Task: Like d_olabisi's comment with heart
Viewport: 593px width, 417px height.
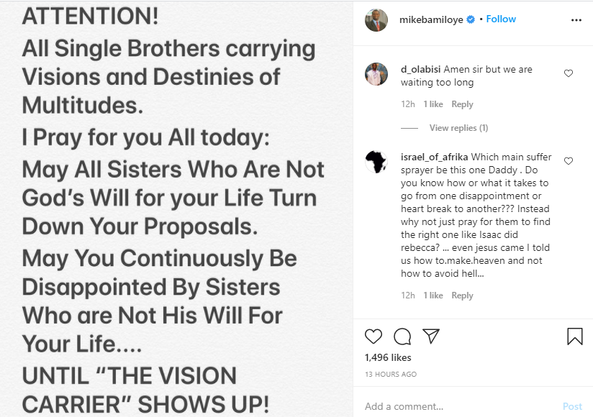Action: pyautogui.click(x=569, y=73)
